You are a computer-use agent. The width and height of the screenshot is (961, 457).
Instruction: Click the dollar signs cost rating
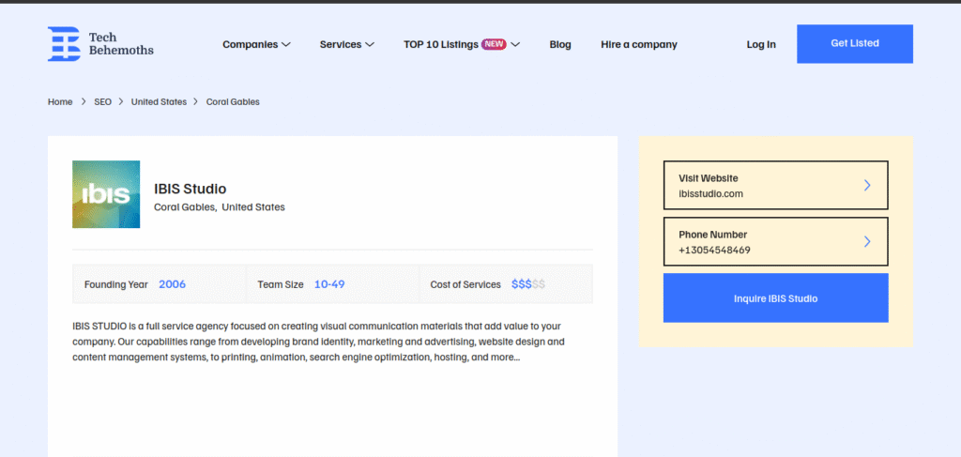pos(527,284)
